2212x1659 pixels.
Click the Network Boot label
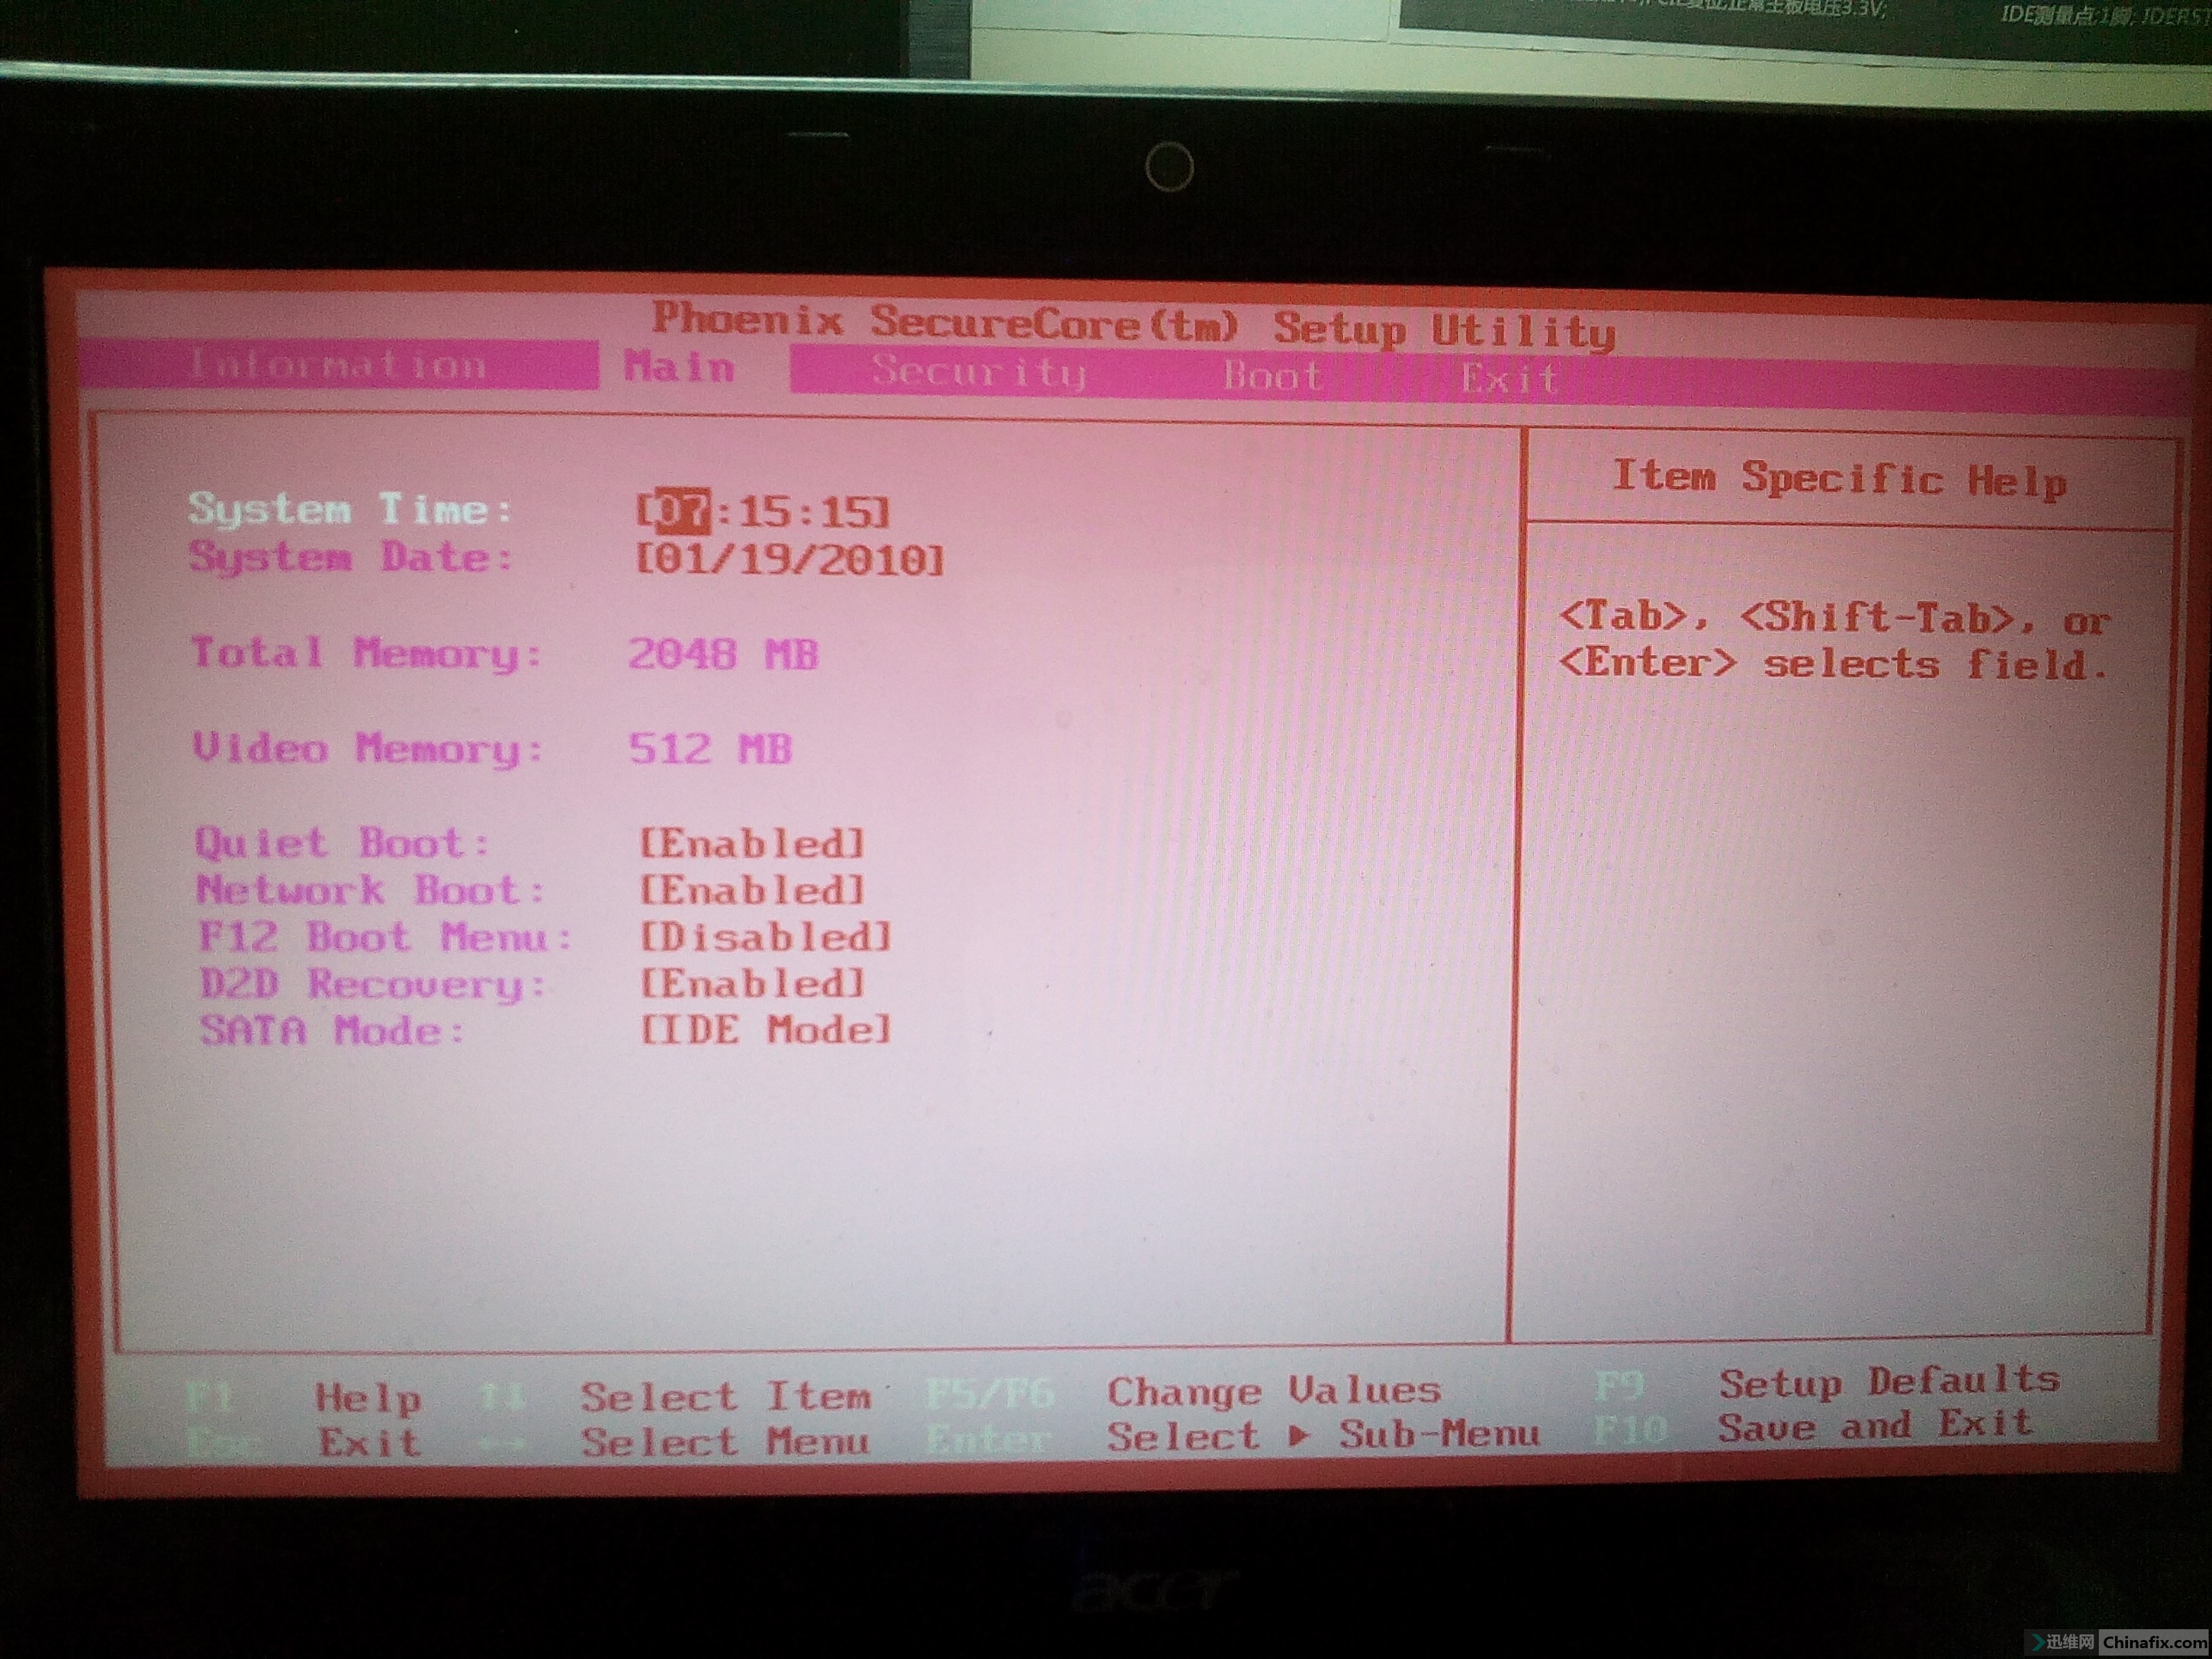[x=370, y=890]
